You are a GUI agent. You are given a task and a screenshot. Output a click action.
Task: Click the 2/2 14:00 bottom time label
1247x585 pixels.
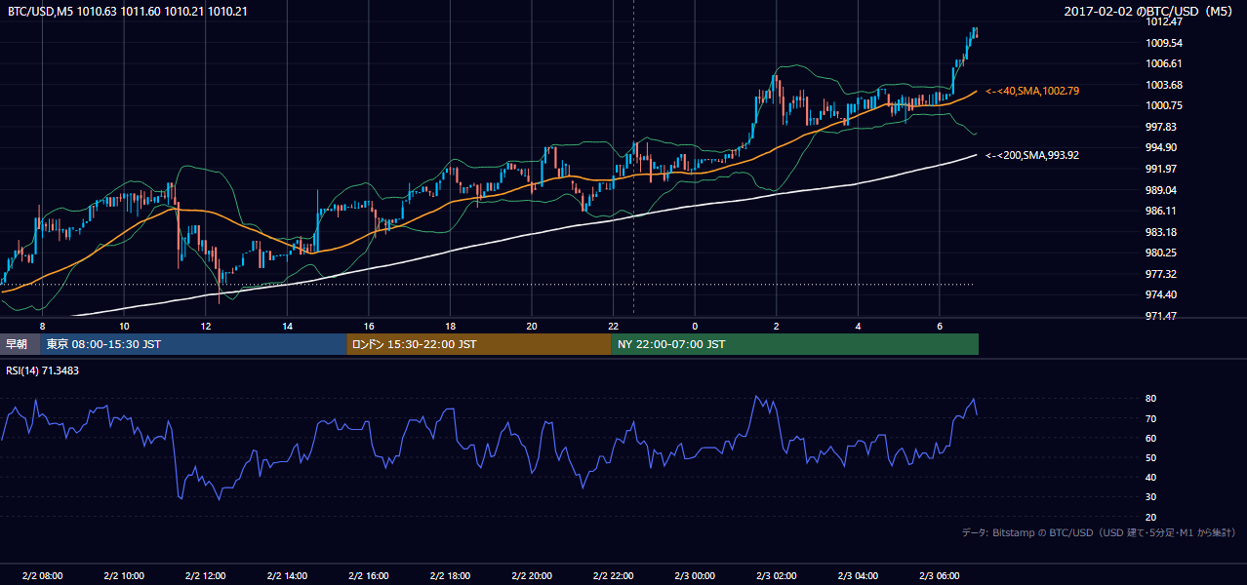(287, 576)
